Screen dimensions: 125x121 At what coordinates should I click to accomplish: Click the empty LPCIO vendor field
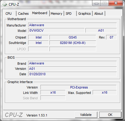(38, 49)
